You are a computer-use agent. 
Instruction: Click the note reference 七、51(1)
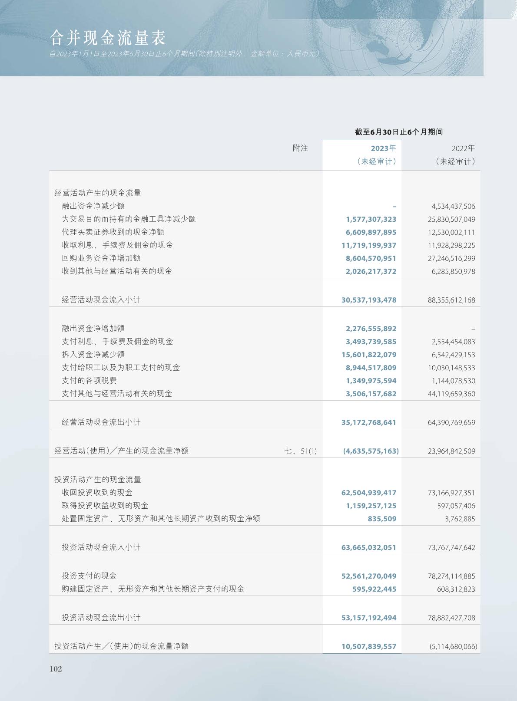tap(301, 451)
